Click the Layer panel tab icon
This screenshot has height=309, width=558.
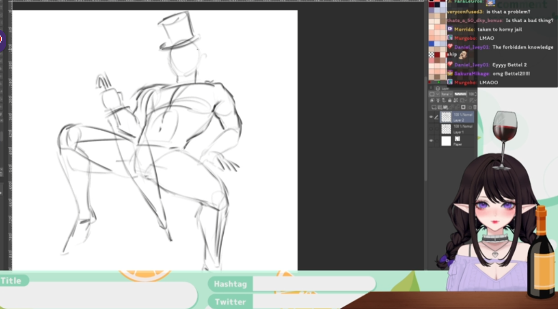click(x=438, y=88)
